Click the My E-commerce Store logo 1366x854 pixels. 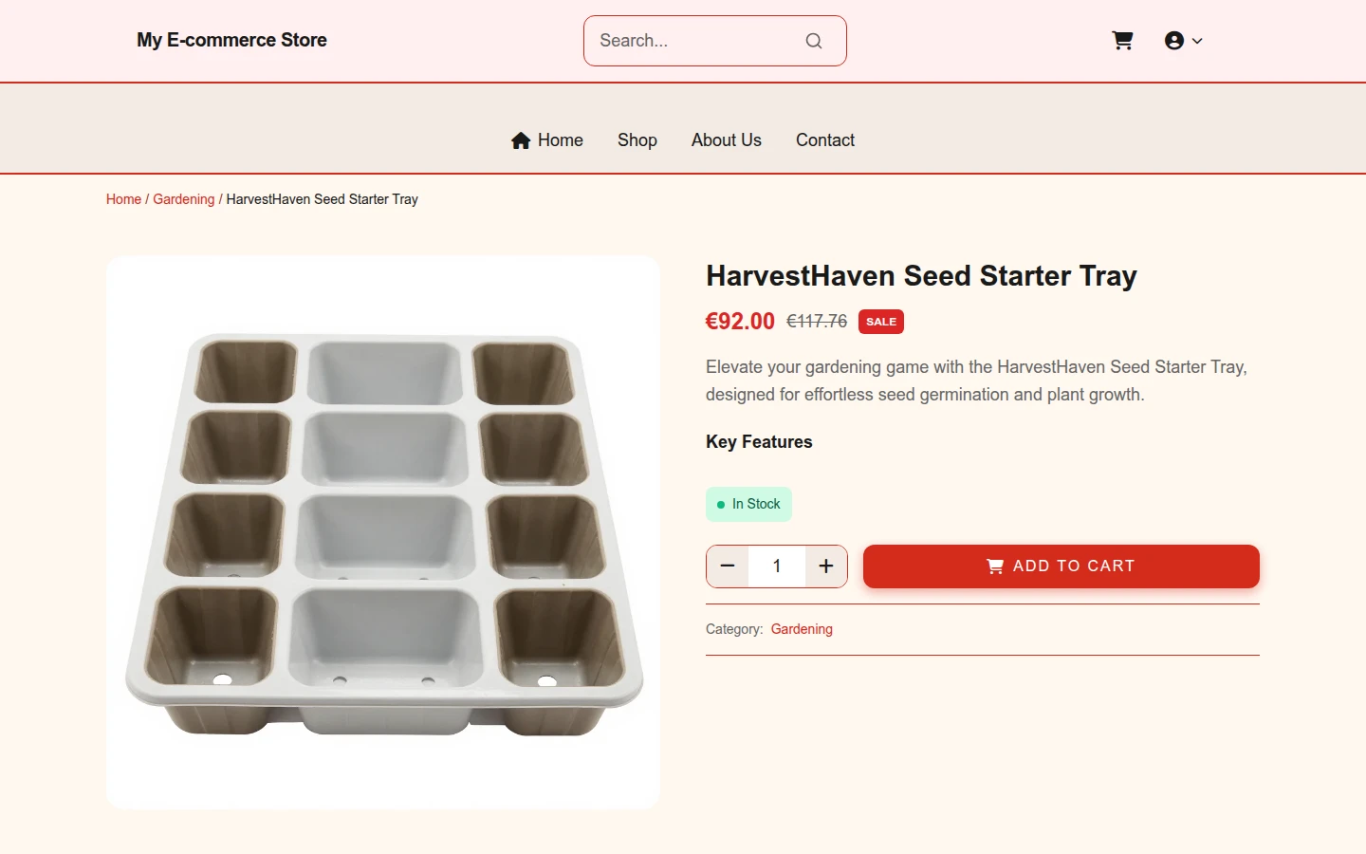point(231,40)
